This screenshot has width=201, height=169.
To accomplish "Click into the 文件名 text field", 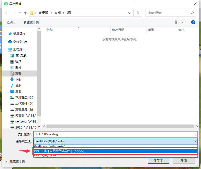I will click(x=113, y=134).
